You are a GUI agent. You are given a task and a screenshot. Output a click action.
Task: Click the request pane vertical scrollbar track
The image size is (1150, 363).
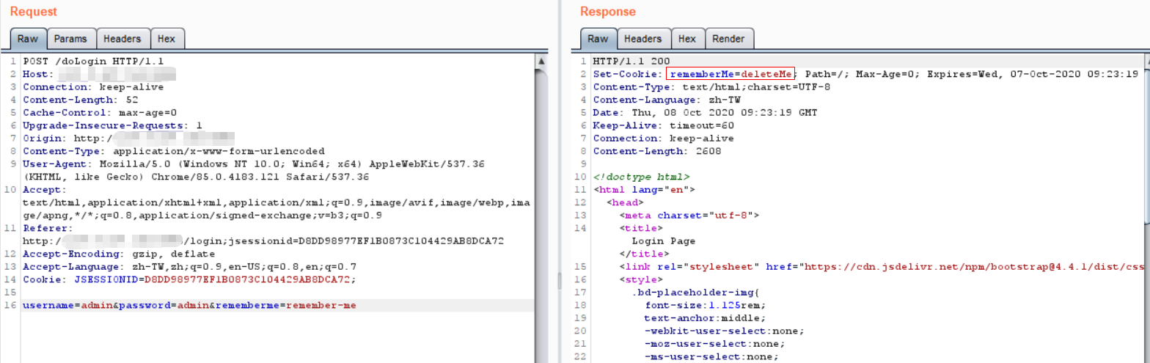click(x=541, y=220)
